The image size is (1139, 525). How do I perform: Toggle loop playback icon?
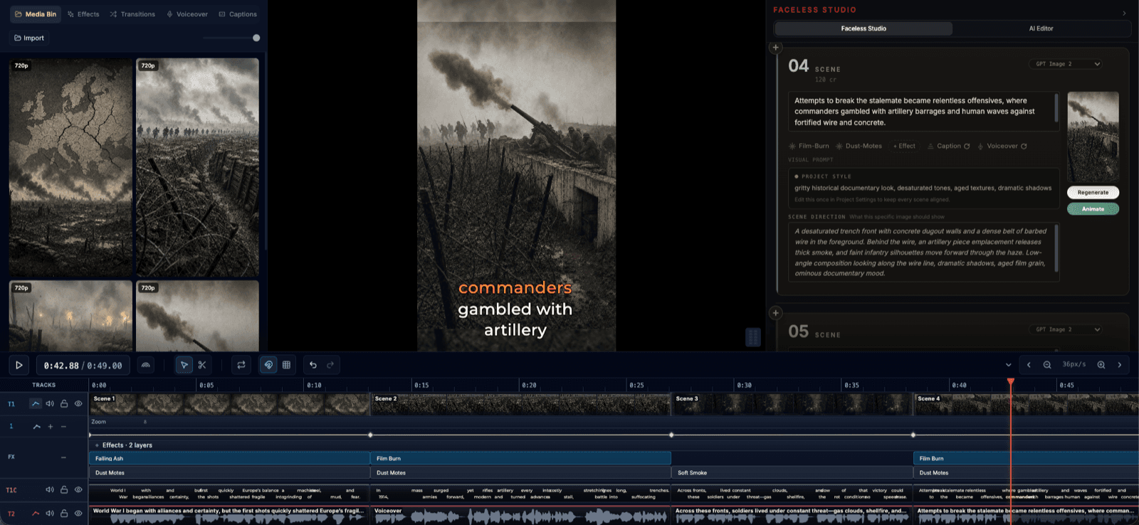(241, 365)
